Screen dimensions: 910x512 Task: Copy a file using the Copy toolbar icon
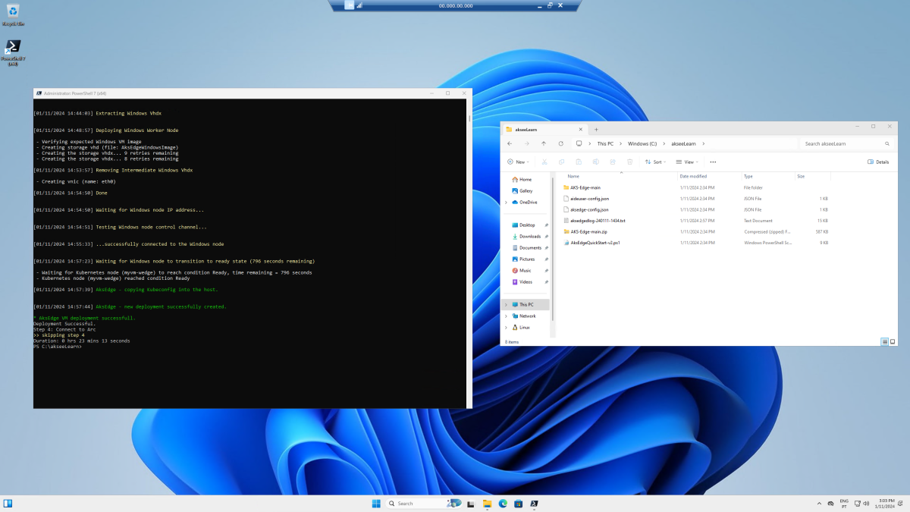tap(561, 162)
